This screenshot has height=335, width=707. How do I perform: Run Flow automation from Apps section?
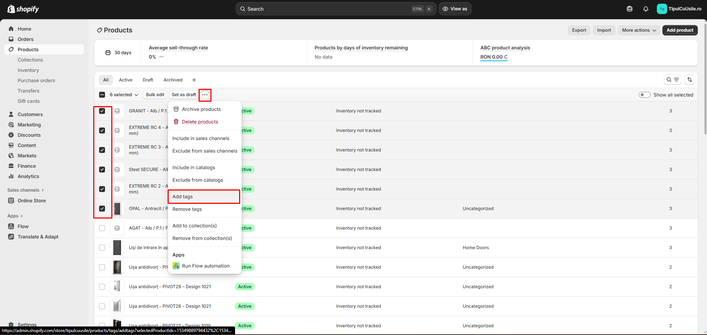tap(205, 266)
